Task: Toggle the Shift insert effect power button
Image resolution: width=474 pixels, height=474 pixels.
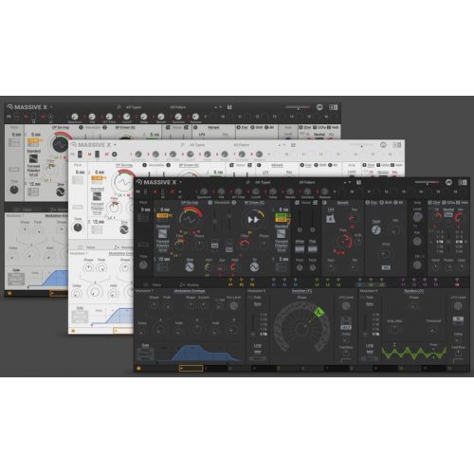Action: 381,203
